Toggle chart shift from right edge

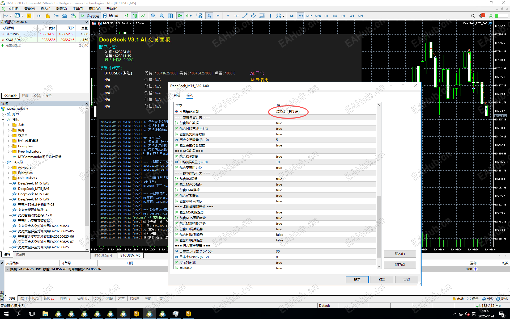coord(189,16)
